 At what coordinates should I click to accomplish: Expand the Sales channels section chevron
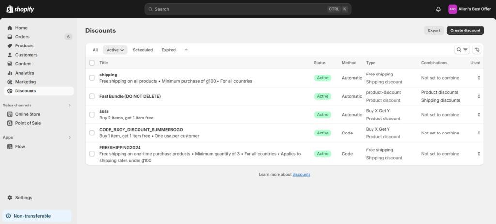69,105
